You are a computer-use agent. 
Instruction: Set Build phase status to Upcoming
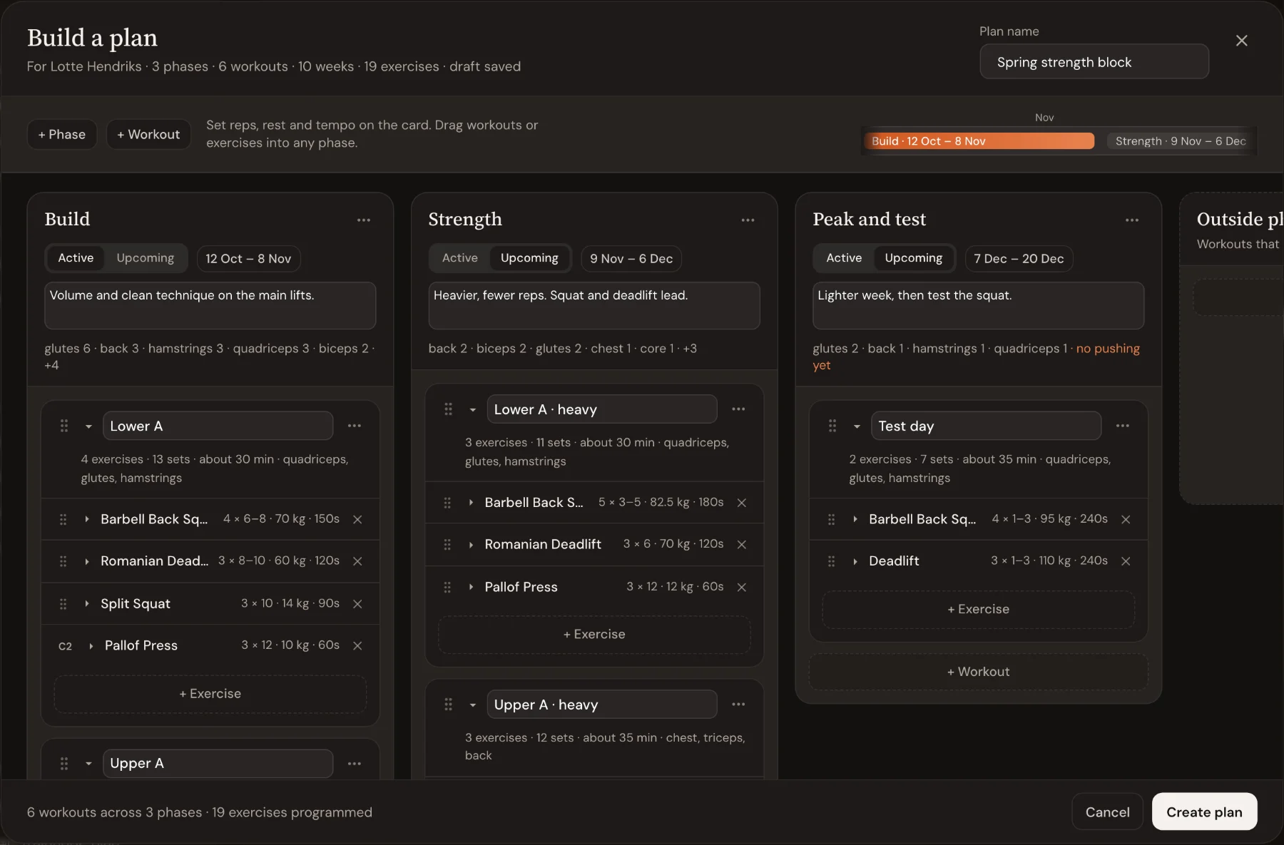point(145,257)
